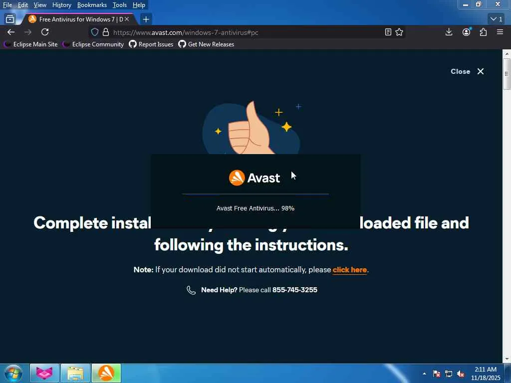Viewport: 511px width, 383px height.
Task: Open the network tray icon
Action: 449,374
